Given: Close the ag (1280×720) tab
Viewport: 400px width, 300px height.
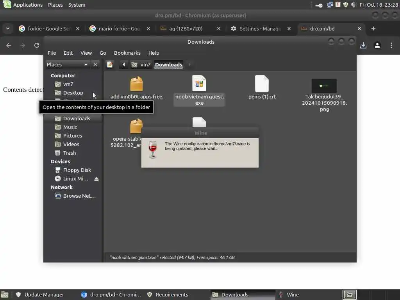Looking at the screenshot, I should pos(219,29).
